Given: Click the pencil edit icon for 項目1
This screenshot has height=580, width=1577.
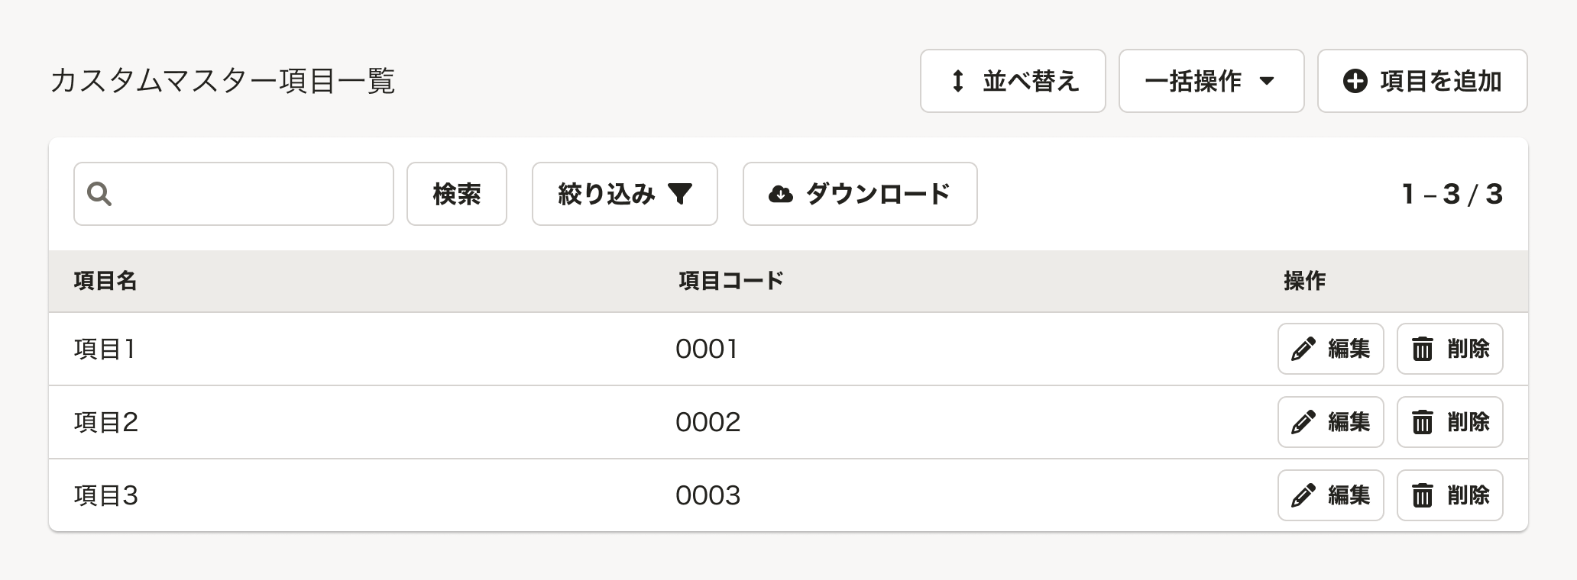Looking at the screenshot, I should pos(1303,349).
